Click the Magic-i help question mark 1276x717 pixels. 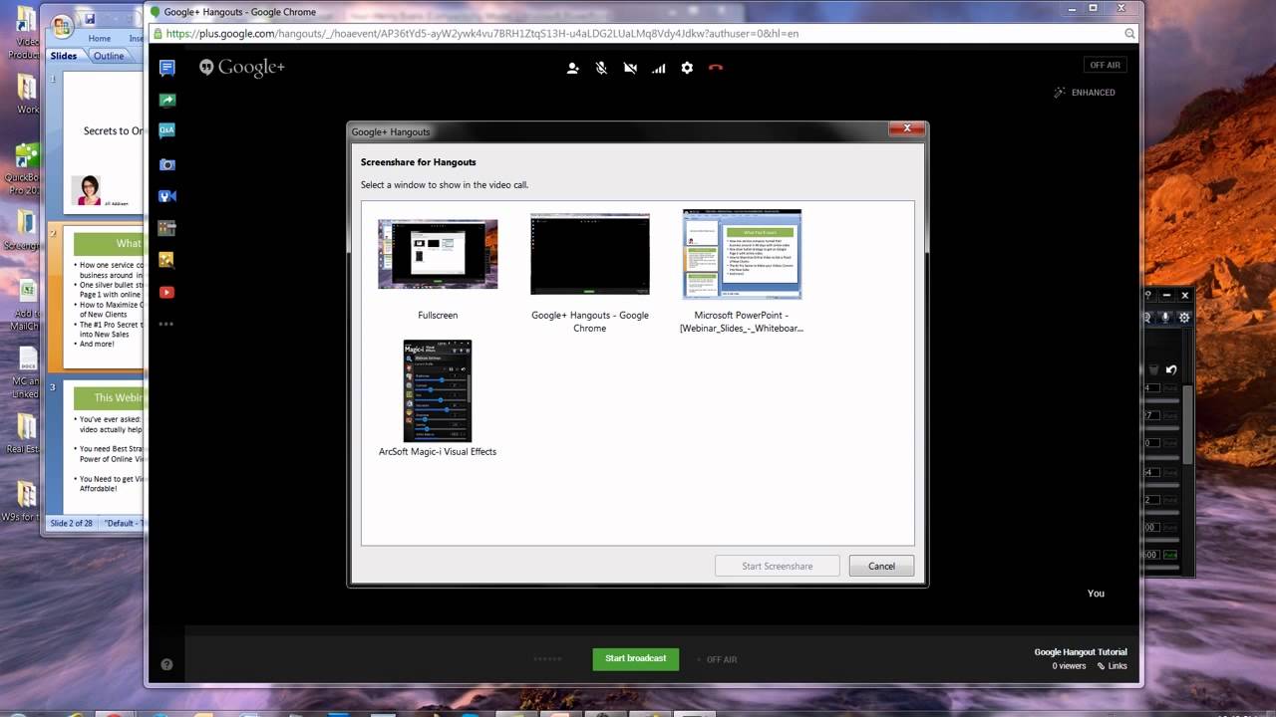point(1148,295)
